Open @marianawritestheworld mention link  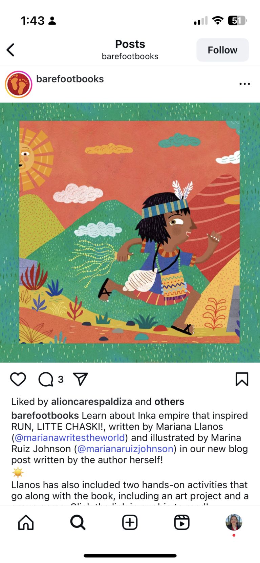tap(70, 438)
